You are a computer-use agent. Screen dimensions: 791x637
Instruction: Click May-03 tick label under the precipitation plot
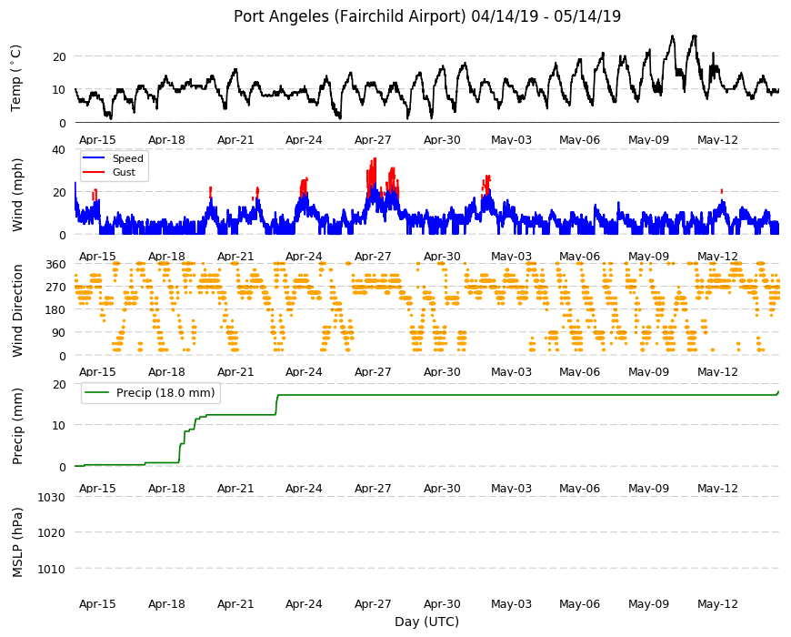(x=511, y=488)
